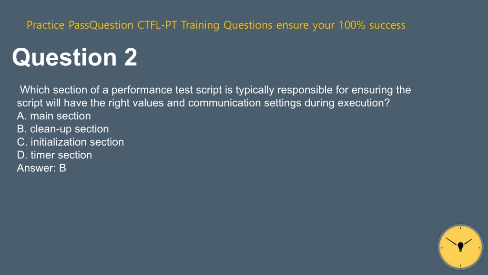Click the yellow clock icon
The image size is (488, 275).
[460, 247]
